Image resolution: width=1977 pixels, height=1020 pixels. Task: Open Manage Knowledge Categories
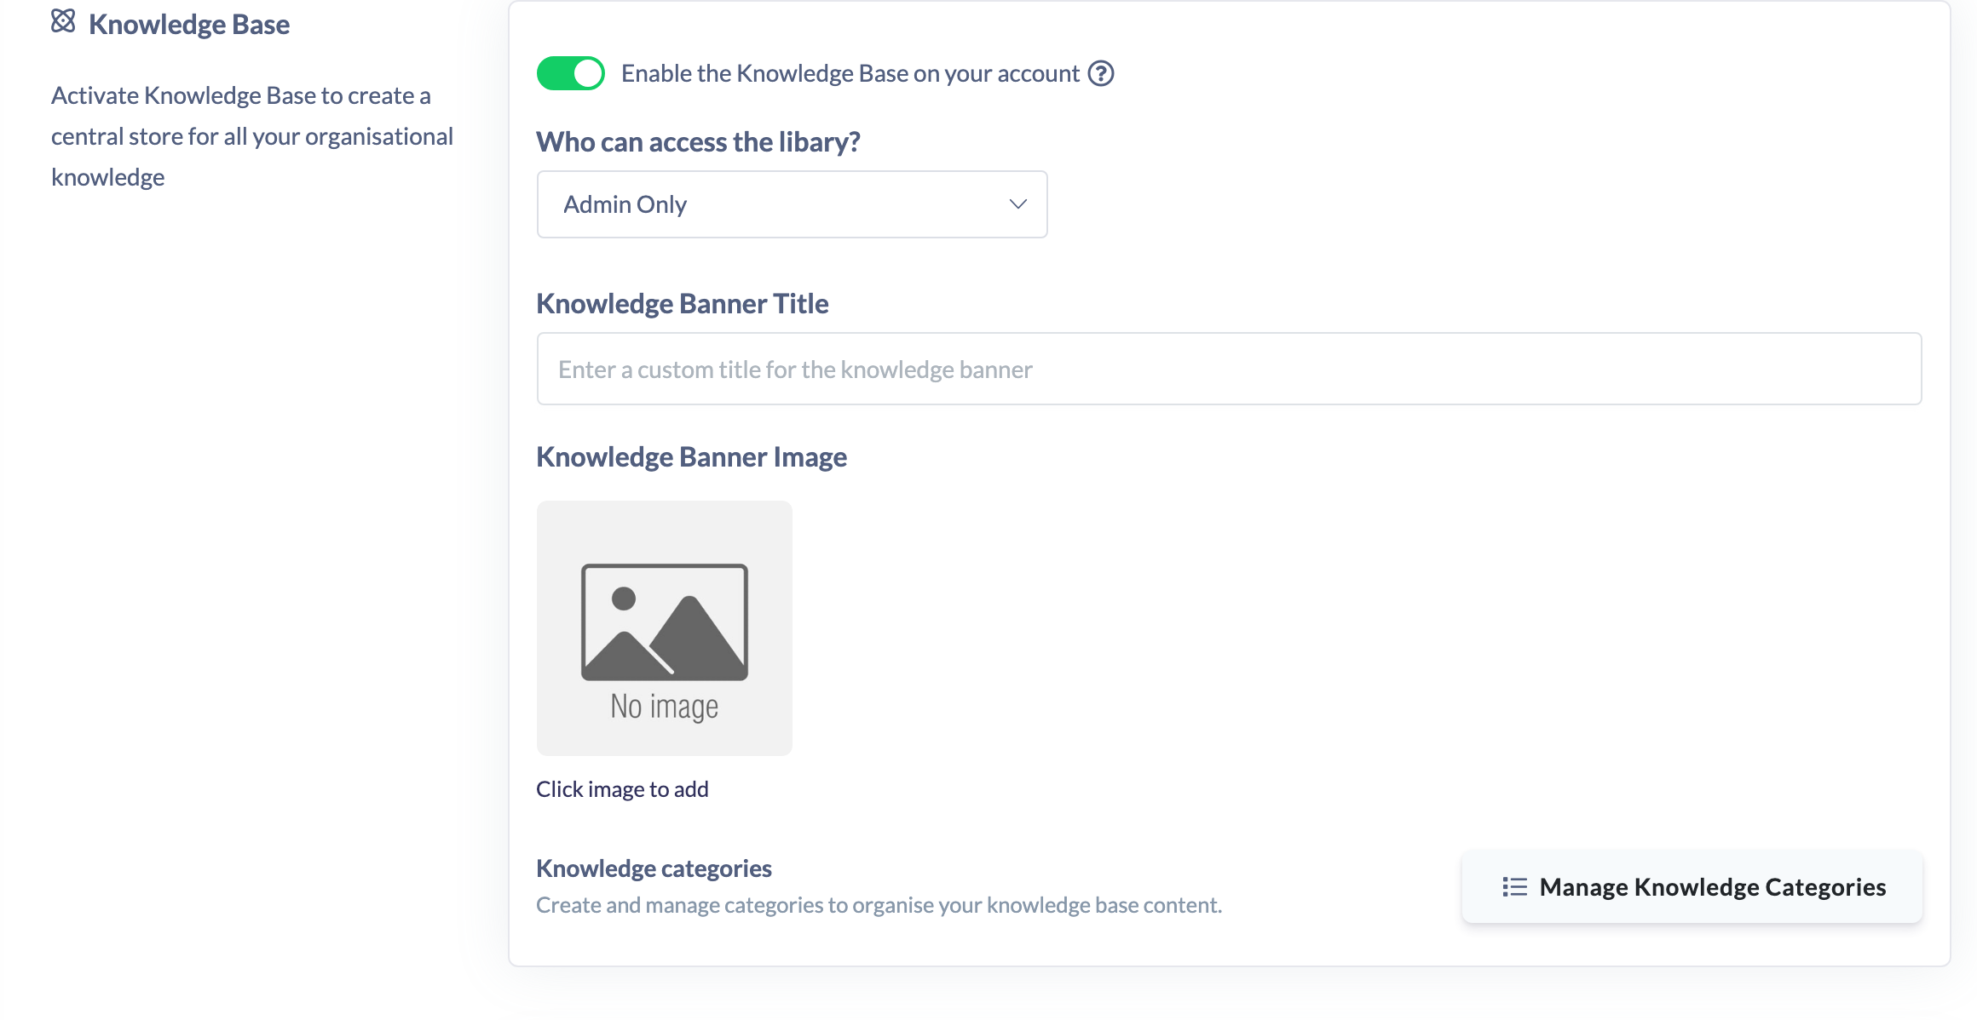pos(1692,887)
